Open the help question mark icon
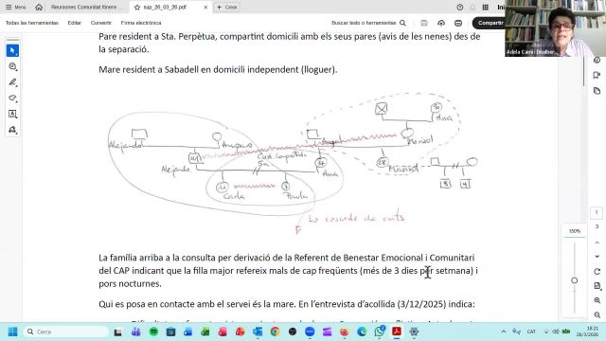Image resolution: width=606 pixels, height=341 pixels. 459,8
